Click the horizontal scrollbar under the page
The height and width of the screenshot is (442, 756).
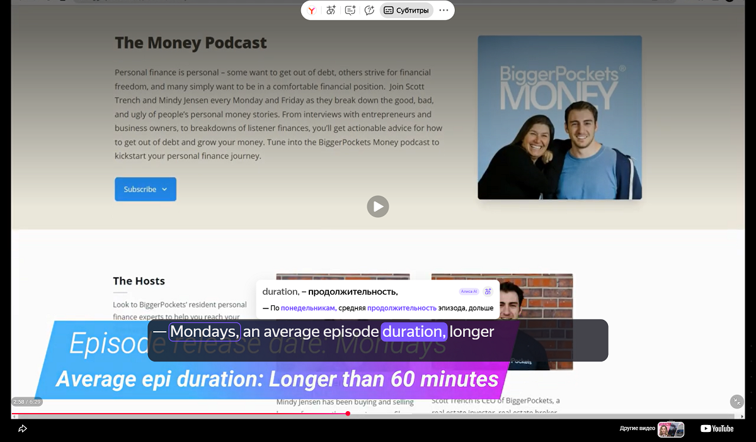pos(376,417)
